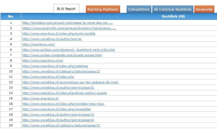Viewport: 217px width, 131px height.
Task: Open the Ranking Positions tab
Action: point(103,9)
